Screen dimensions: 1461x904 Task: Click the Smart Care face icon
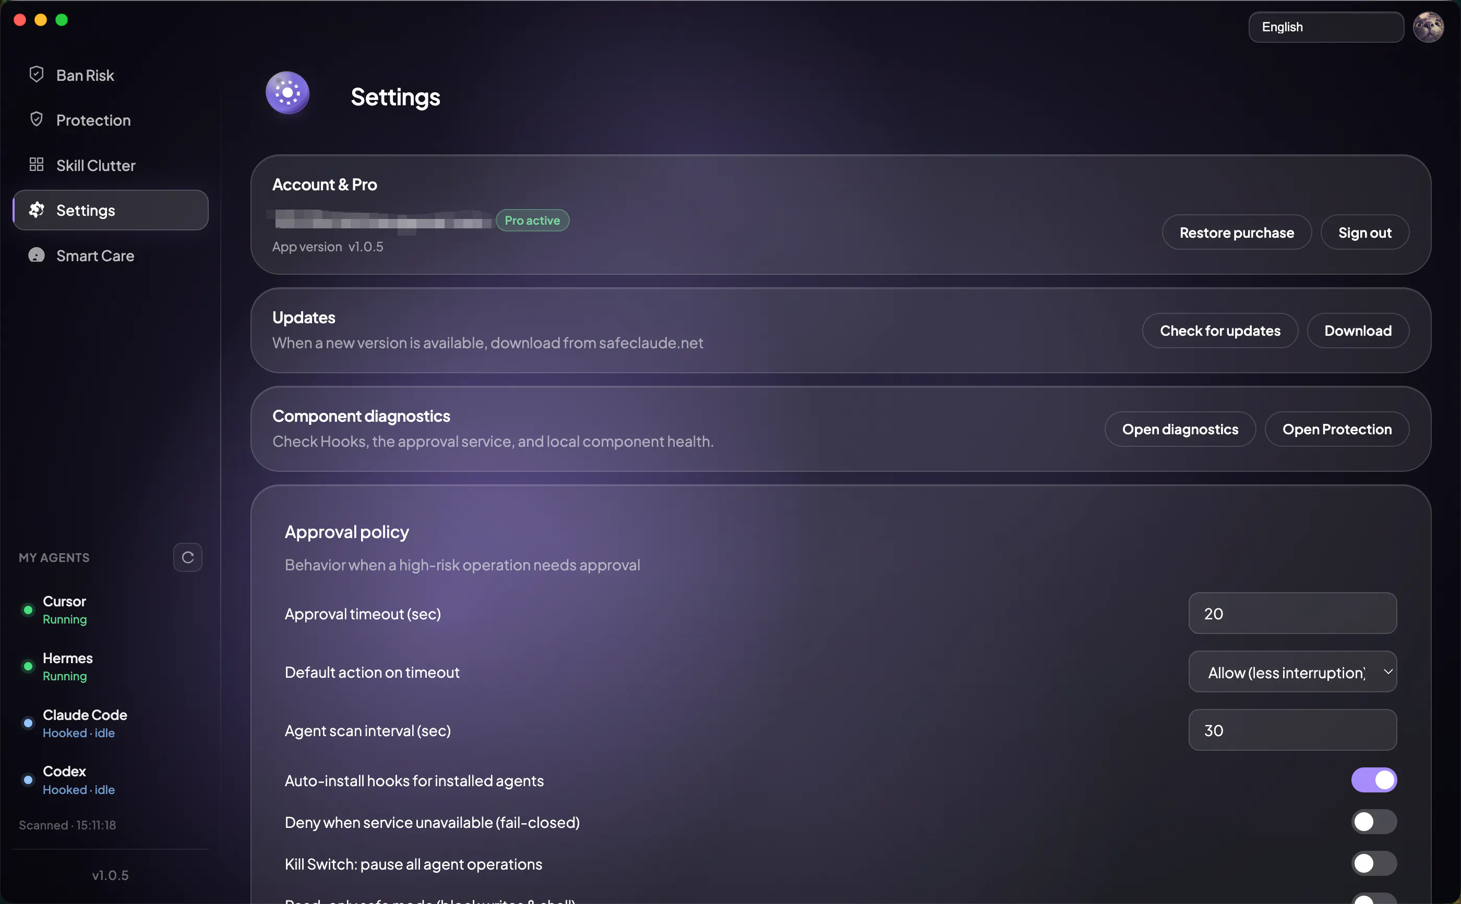pos(37,255)
